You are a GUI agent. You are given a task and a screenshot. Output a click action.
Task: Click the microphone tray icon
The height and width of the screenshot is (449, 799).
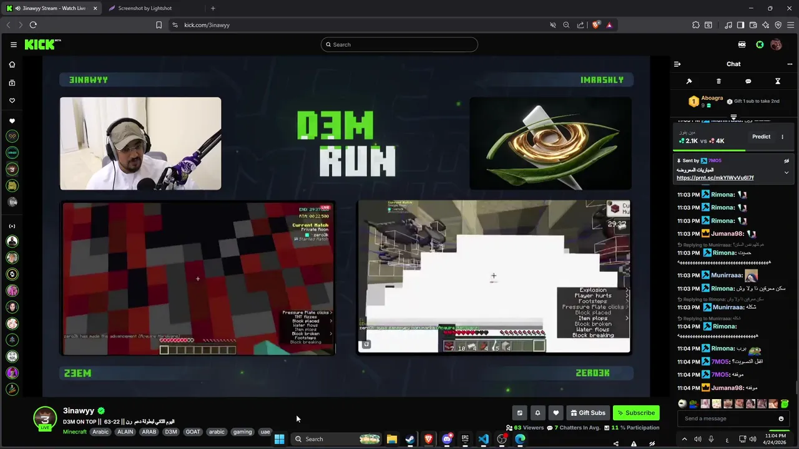tap(711, 439)
